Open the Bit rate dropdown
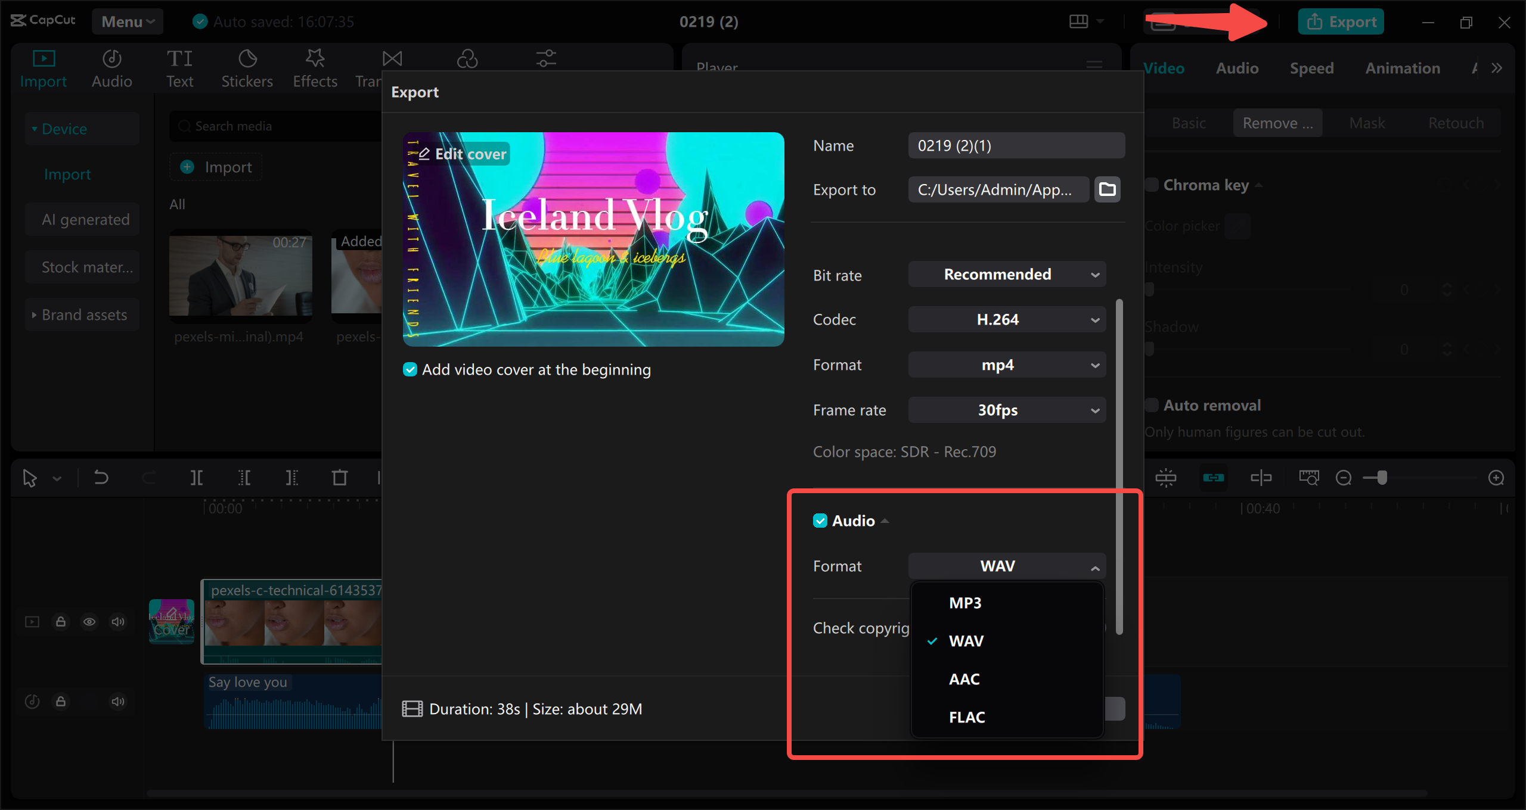The width and height of the screenshot is (1526, 810). [1006, 274]
